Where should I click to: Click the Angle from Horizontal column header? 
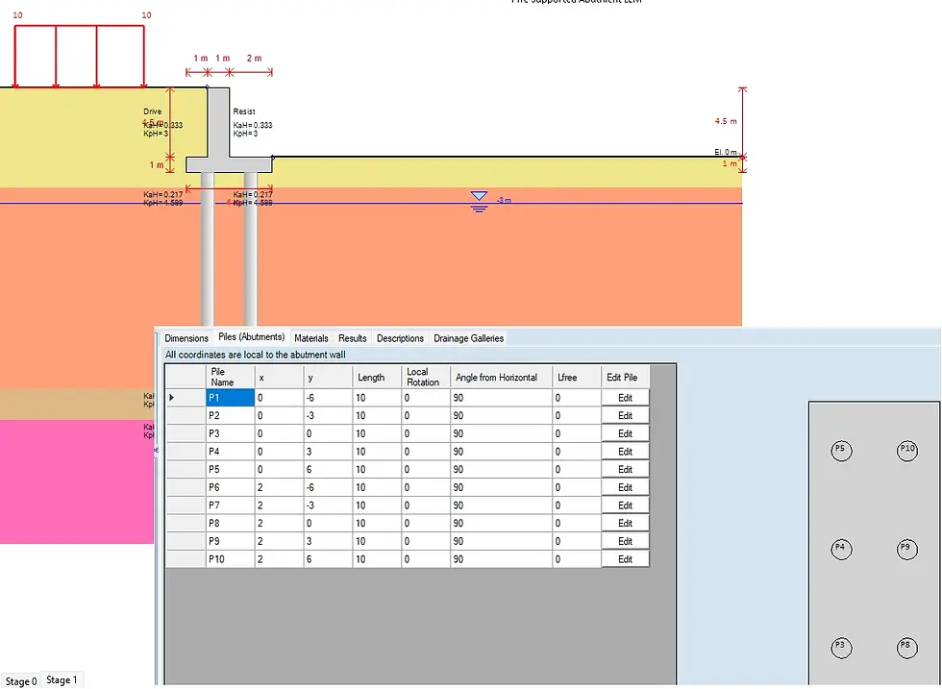click(501, 377)
